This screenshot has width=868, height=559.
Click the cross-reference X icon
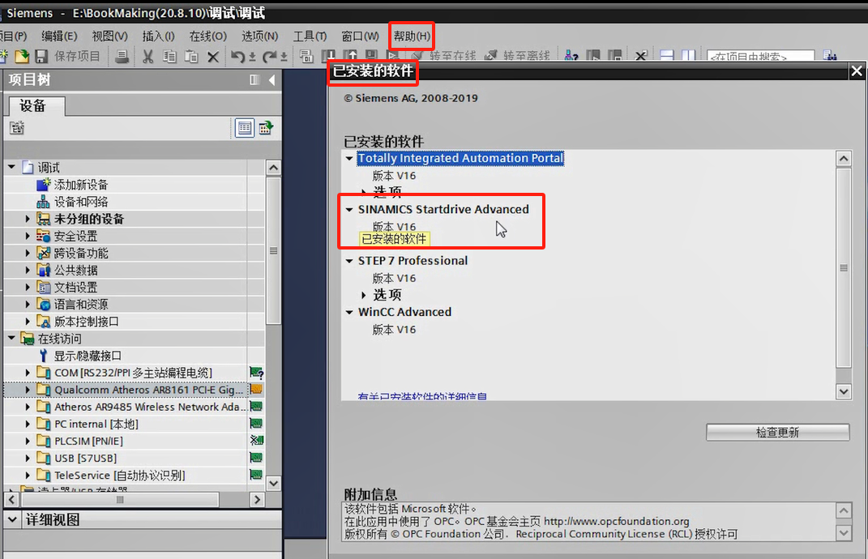(x=641, y=55)
